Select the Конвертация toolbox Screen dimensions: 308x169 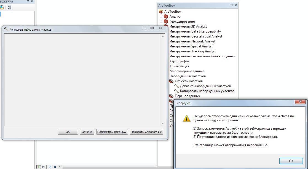[x=179, y=66]
